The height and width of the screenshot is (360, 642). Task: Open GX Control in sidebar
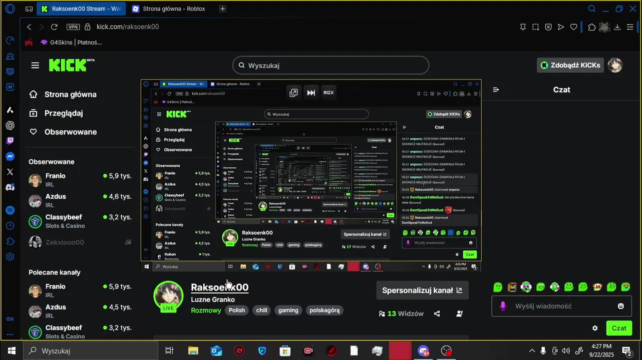click(10, 40)
